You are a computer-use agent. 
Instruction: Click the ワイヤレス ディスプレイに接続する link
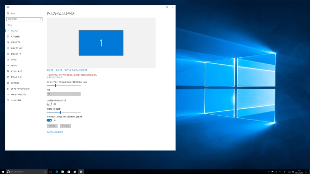pyautogui.click(x=76, y=70)
